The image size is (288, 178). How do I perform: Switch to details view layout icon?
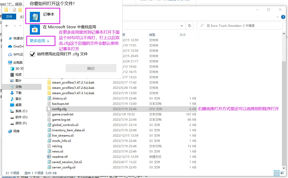[277, 173]
